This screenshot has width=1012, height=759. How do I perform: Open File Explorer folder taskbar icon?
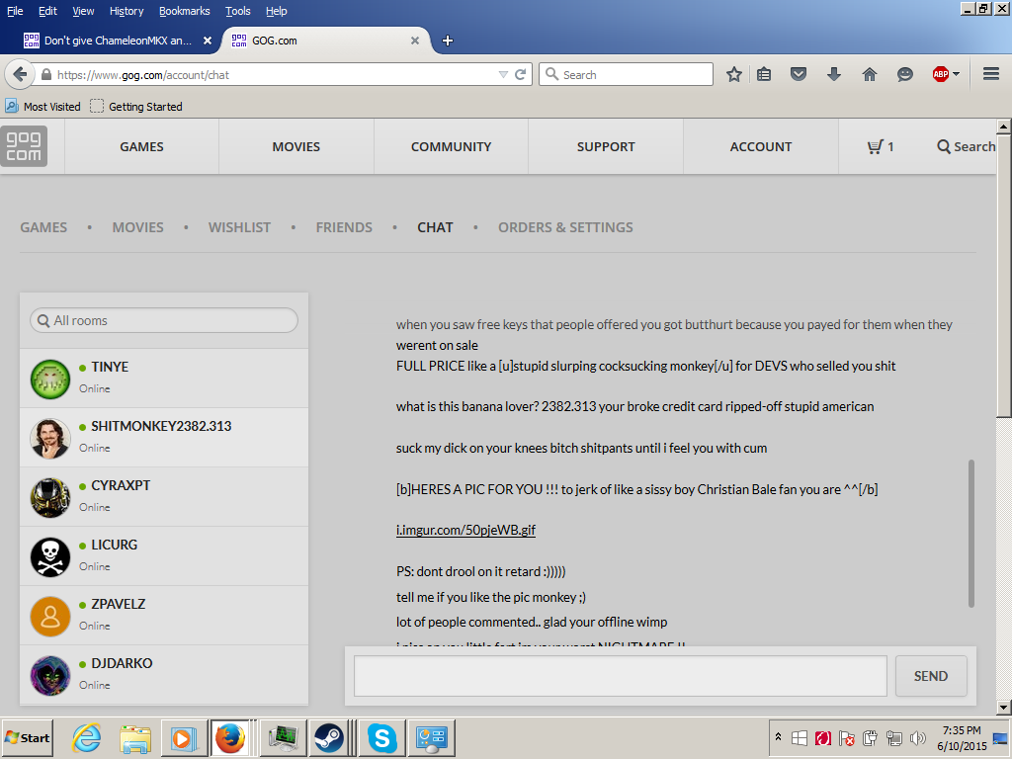134,737
